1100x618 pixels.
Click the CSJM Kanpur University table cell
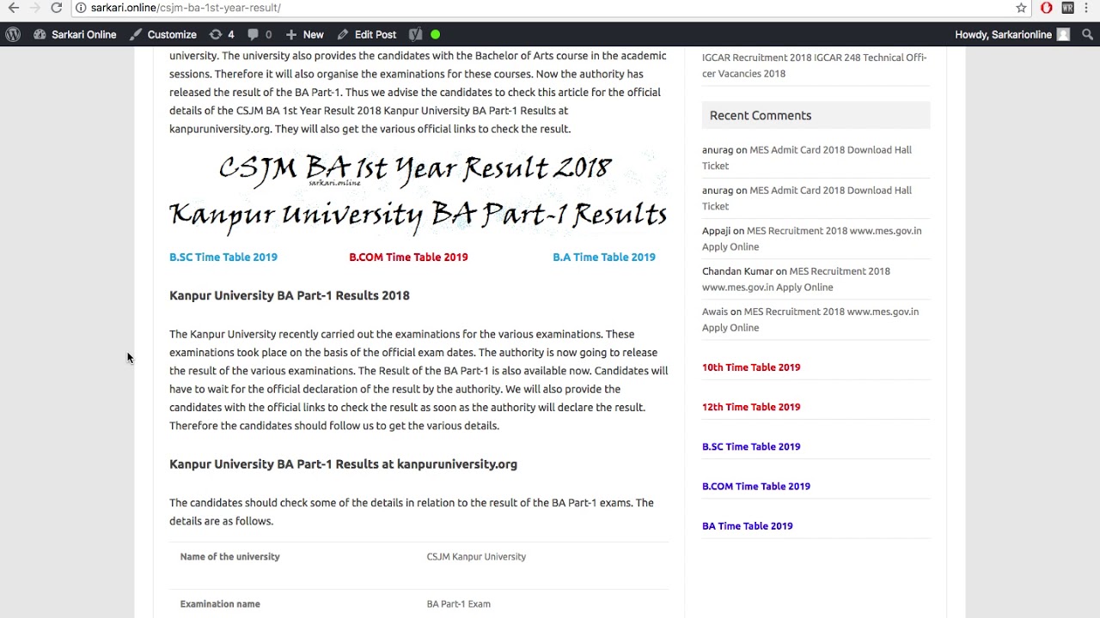click(x=476, y=557)
